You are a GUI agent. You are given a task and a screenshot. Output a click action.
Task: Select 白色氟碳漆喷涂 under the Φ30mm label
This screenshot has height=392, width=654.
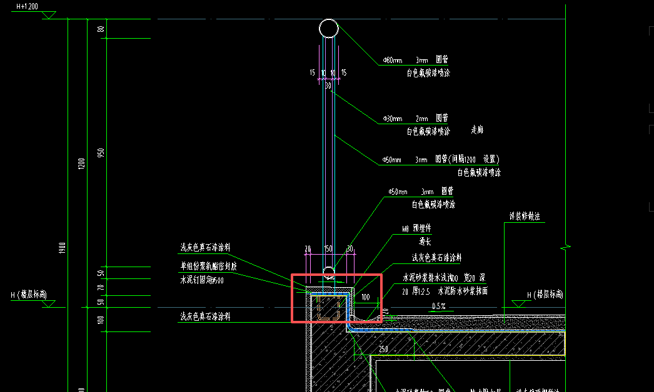[428, 132]
